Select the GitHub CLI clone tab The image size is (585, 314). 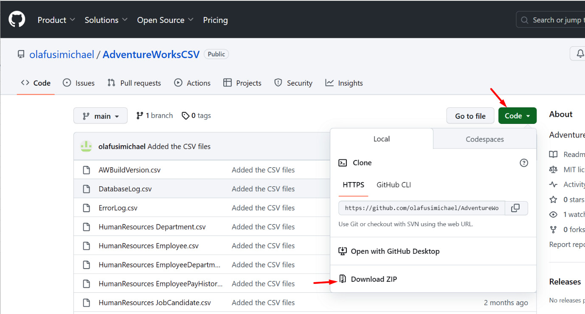click(394, 185)
